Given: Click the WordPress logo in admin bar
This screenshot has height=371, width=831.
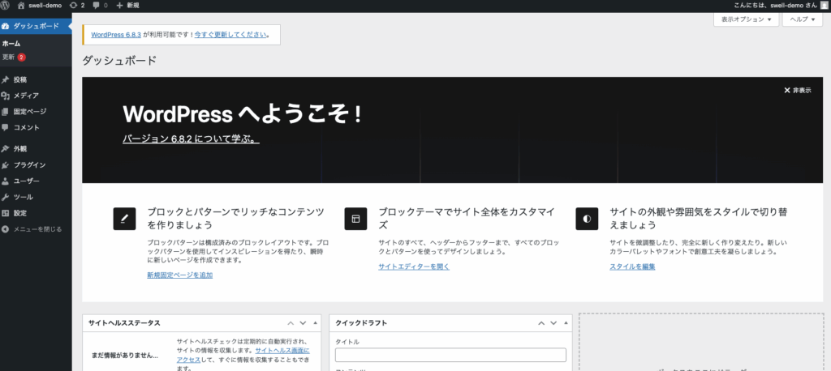Looking at the screenshot, I should pyautogui.click(x=6, y=5).
